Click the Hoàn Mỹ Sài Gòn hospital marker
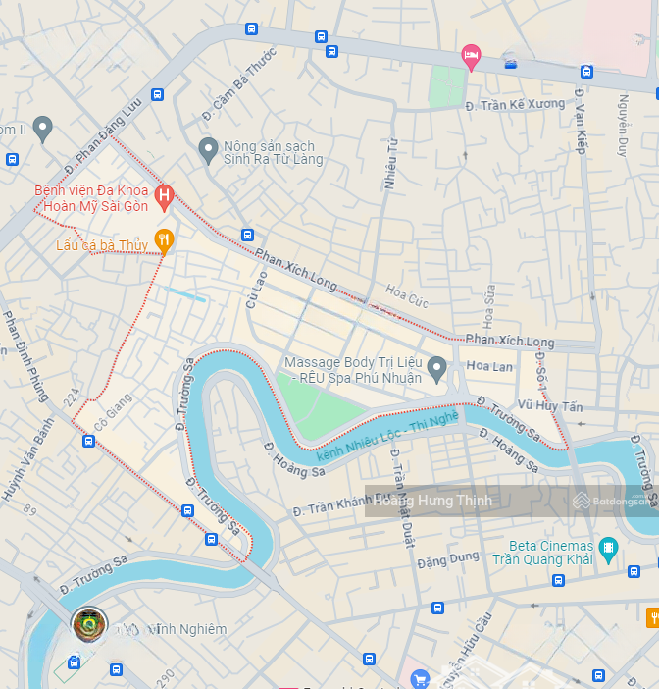The image size is (659, 689). tap(164, 198)
